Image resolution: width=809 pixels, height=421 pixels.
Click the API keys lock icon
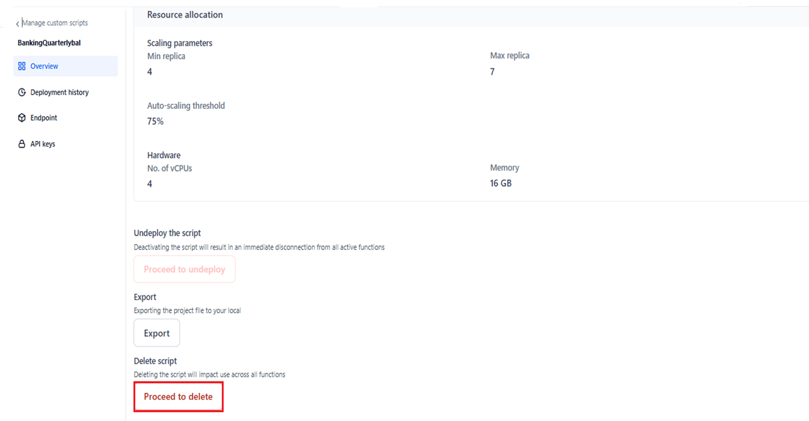point(22,144)
